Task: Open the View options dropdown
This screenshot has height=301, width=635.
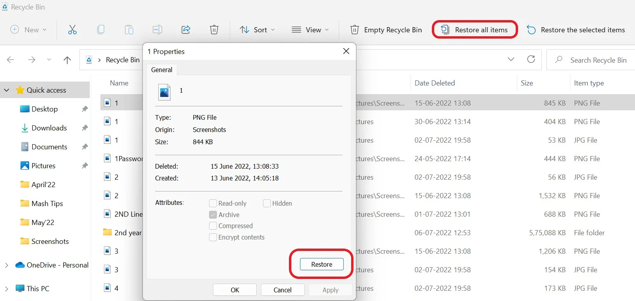Action: tap(310, 30)
